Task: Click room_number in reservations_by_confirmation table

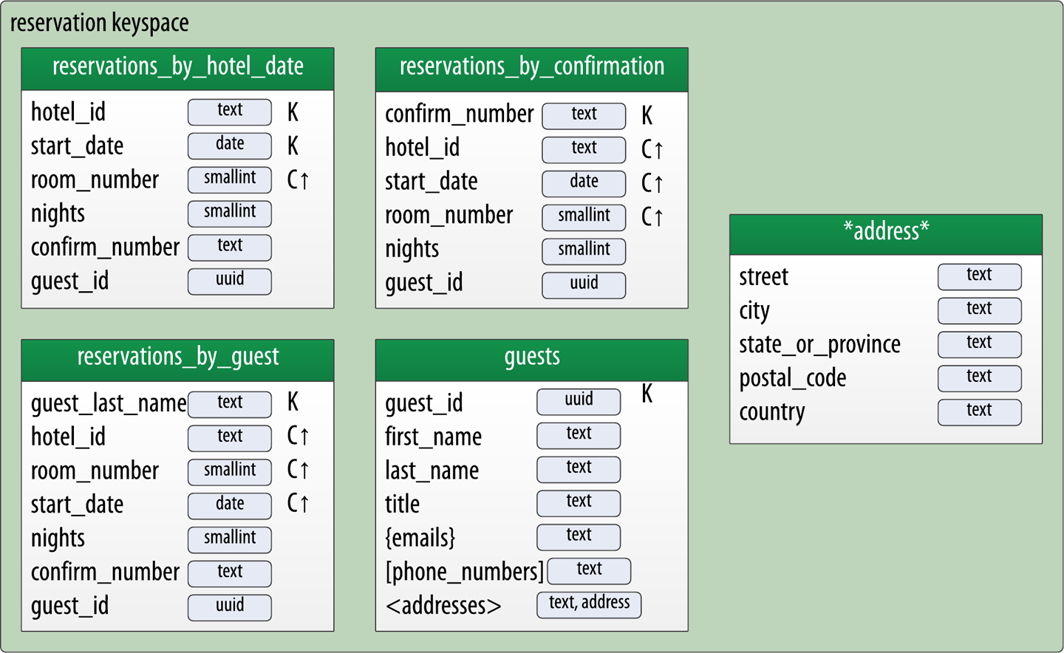Action: pos(449,216)
